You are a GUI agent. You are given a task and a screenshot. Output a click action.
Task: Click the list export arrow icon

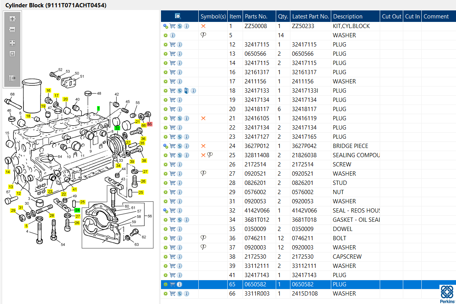pyautogui.click(x=12, y=78)
